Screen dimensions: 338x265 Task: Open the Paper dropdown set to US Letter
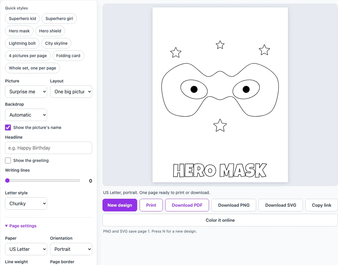click(x=26, y=249)
